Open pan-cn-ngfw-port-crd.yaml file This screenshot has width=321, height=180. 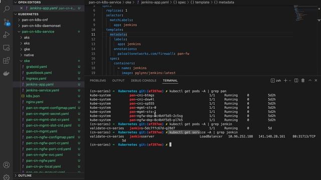[49, 149]
